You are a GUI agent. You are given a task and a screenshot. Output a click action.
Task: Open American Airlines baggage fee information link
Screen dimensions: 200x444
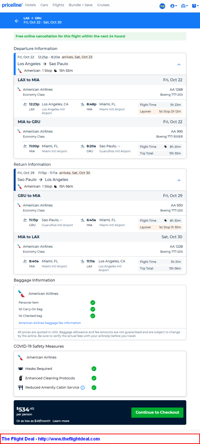(50, 323)
